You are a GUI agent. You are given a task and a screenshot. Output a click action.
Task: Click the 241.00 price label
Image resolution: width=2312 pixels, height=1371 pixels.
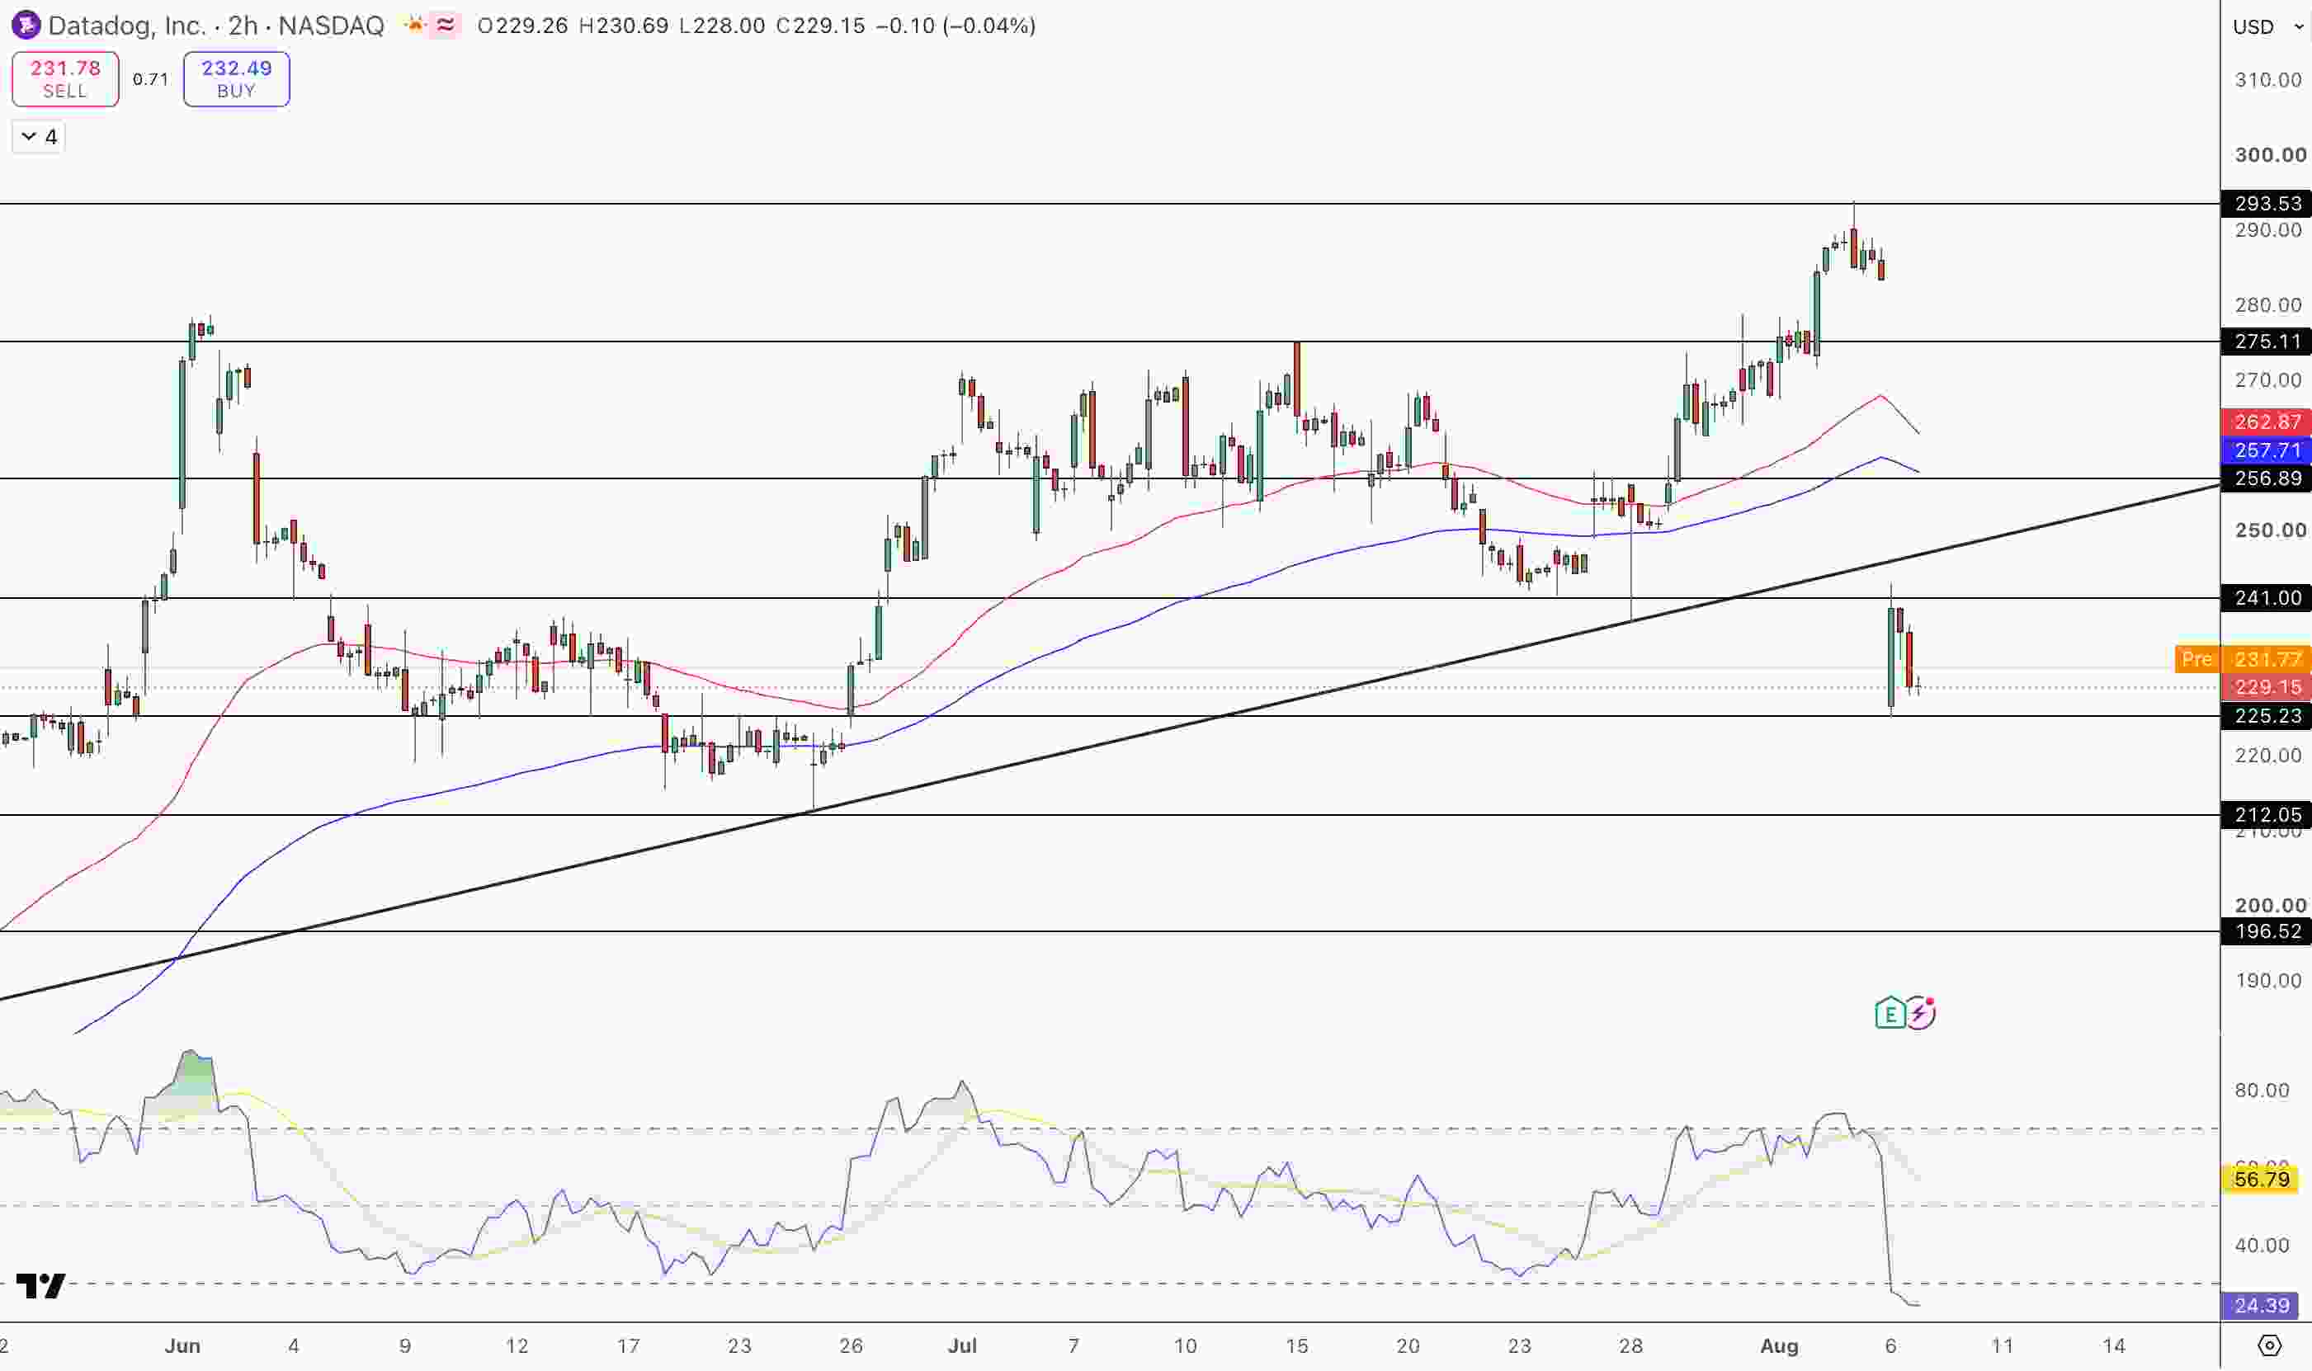[x=2266, y=598]
